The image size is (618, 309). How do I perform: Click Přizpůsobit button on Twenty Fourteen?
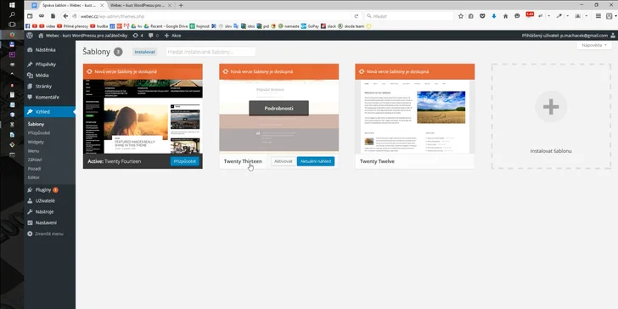[185, 161]
